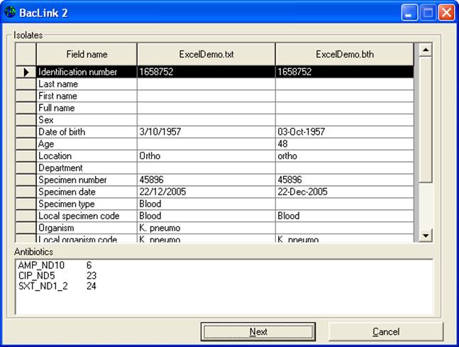Image resolution: width=459 pixels, height=347 pixels.
Task: Select the Location field name
Action: (87, 156)
